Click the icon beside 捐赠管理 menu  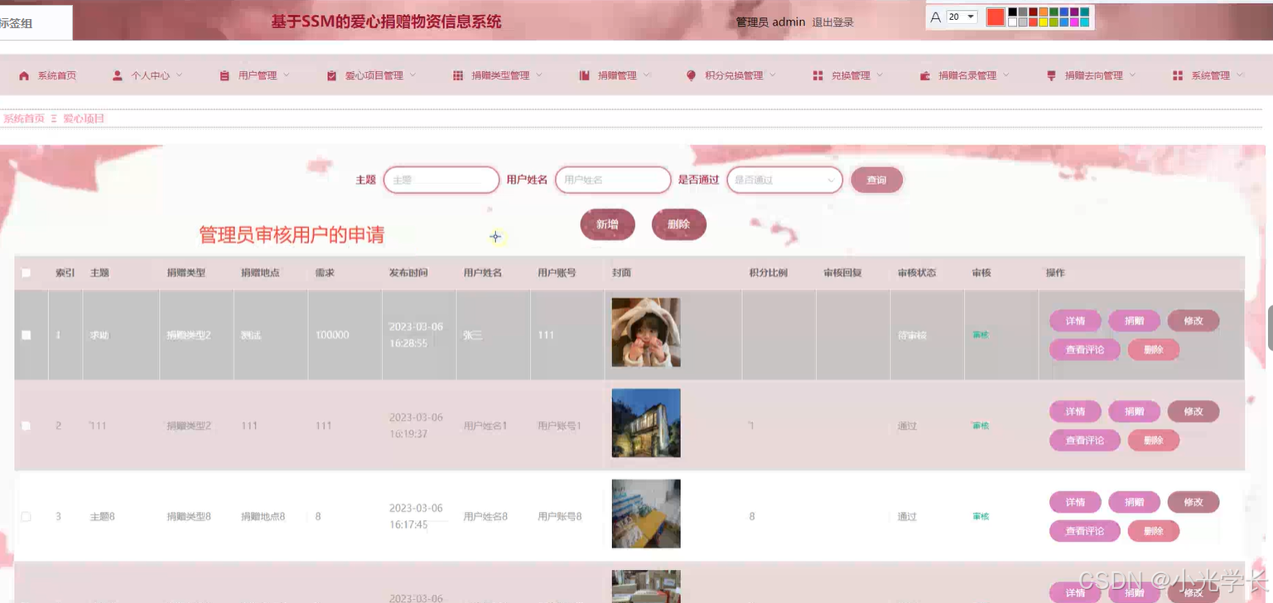584,75
